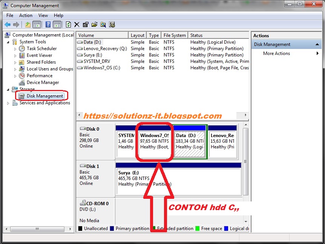Click the volume list scroll-left arrow

point(79,115)
